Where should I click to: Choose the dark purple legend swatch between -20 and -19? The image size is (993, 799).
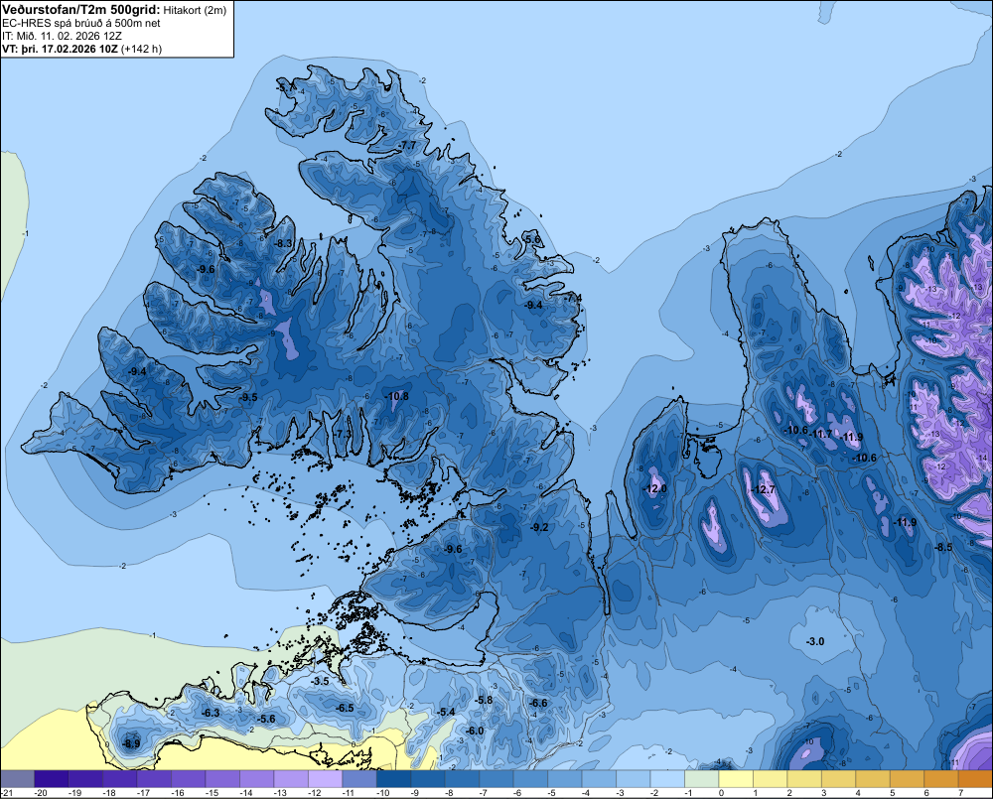pyautogui.click(x=51, y=778)
